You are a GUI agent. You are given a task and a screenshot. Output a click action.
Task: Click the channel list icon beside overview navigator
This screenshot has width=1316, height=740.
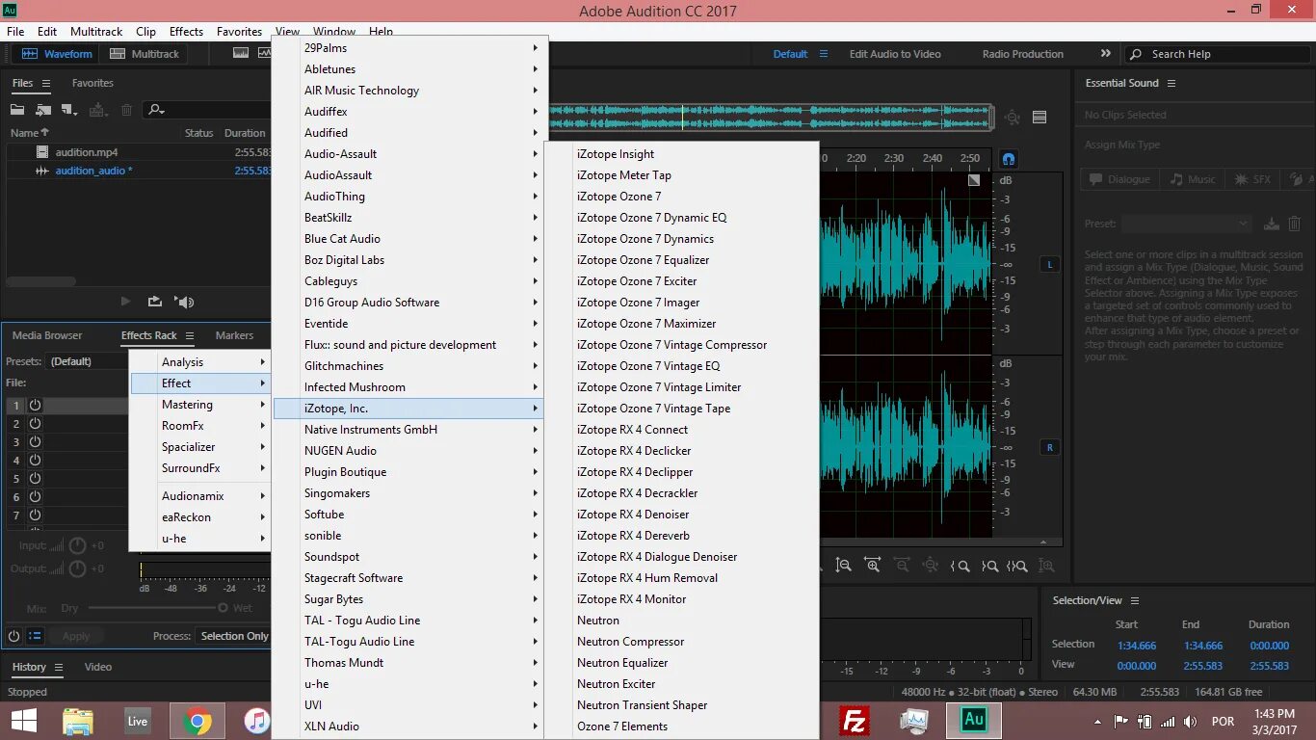(1040, 118)
